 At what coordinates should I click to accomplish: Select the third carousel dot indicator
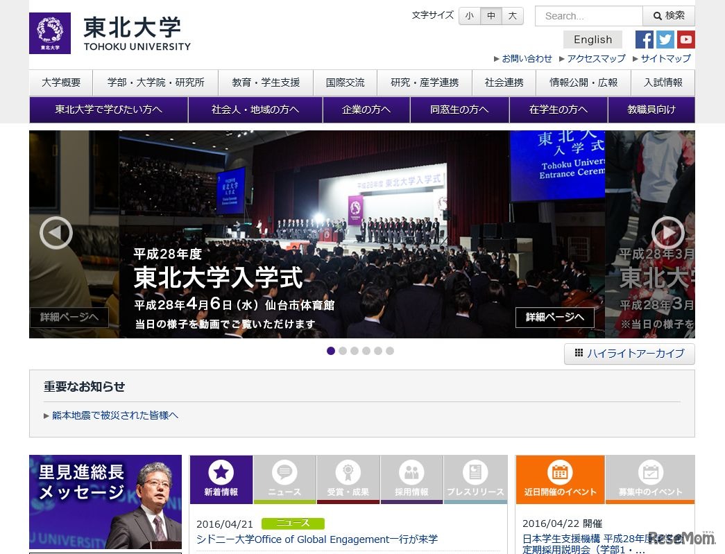355,351
